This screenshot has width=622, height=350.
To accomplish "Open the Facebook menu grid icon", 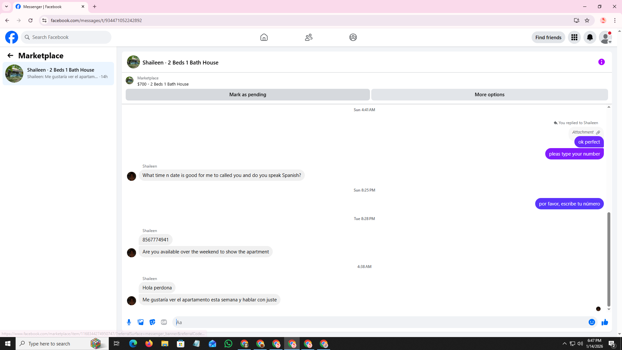I will 574,37.
